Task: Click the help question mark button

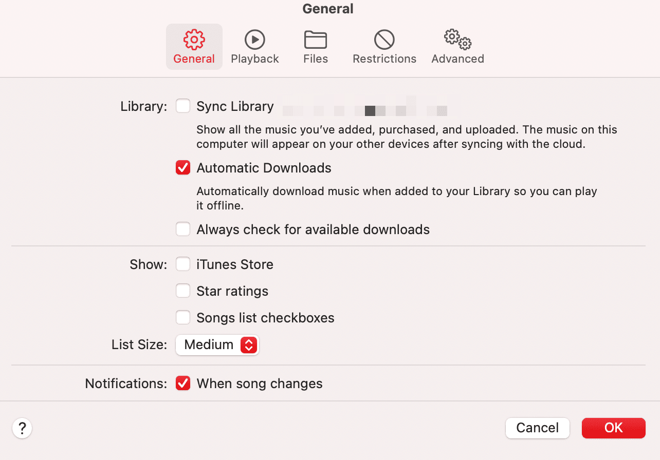Action: 22,428
